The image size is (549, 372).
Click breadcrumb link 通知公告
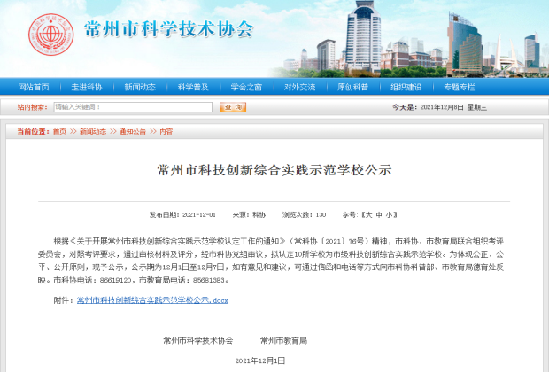click(x=133, y=132)
